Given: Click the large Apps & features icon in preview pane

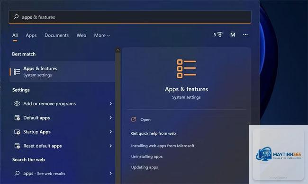Looking at the screenshot, I should tap(186, 69).
